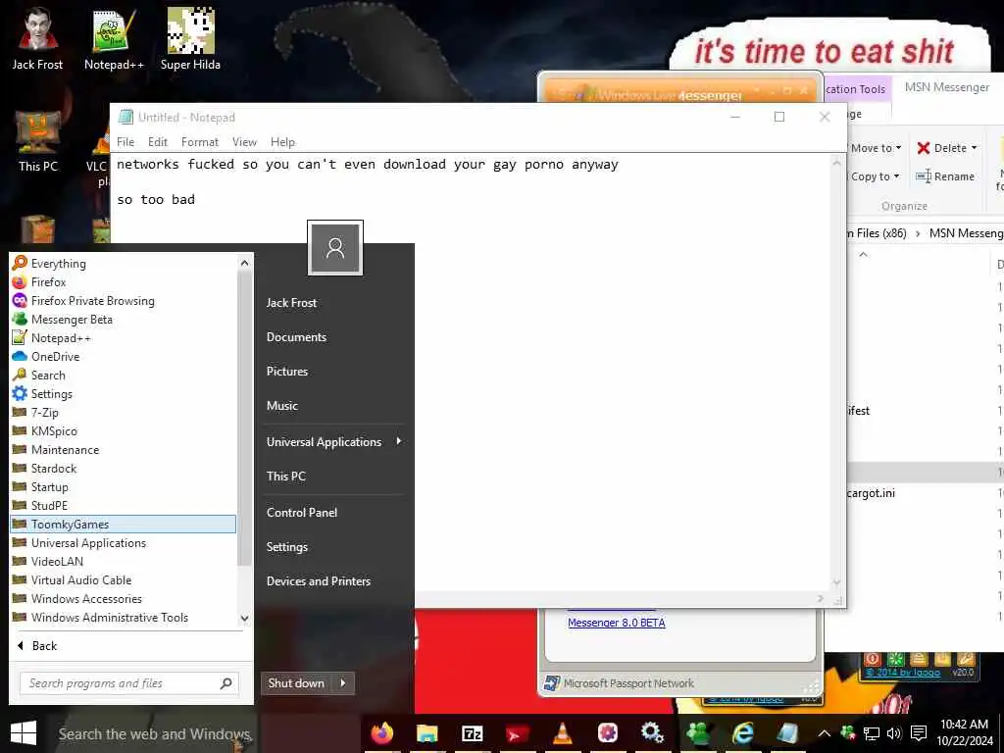Open the Action Center notifications icon
The image size is (1004, 753).
pos(919,733)
